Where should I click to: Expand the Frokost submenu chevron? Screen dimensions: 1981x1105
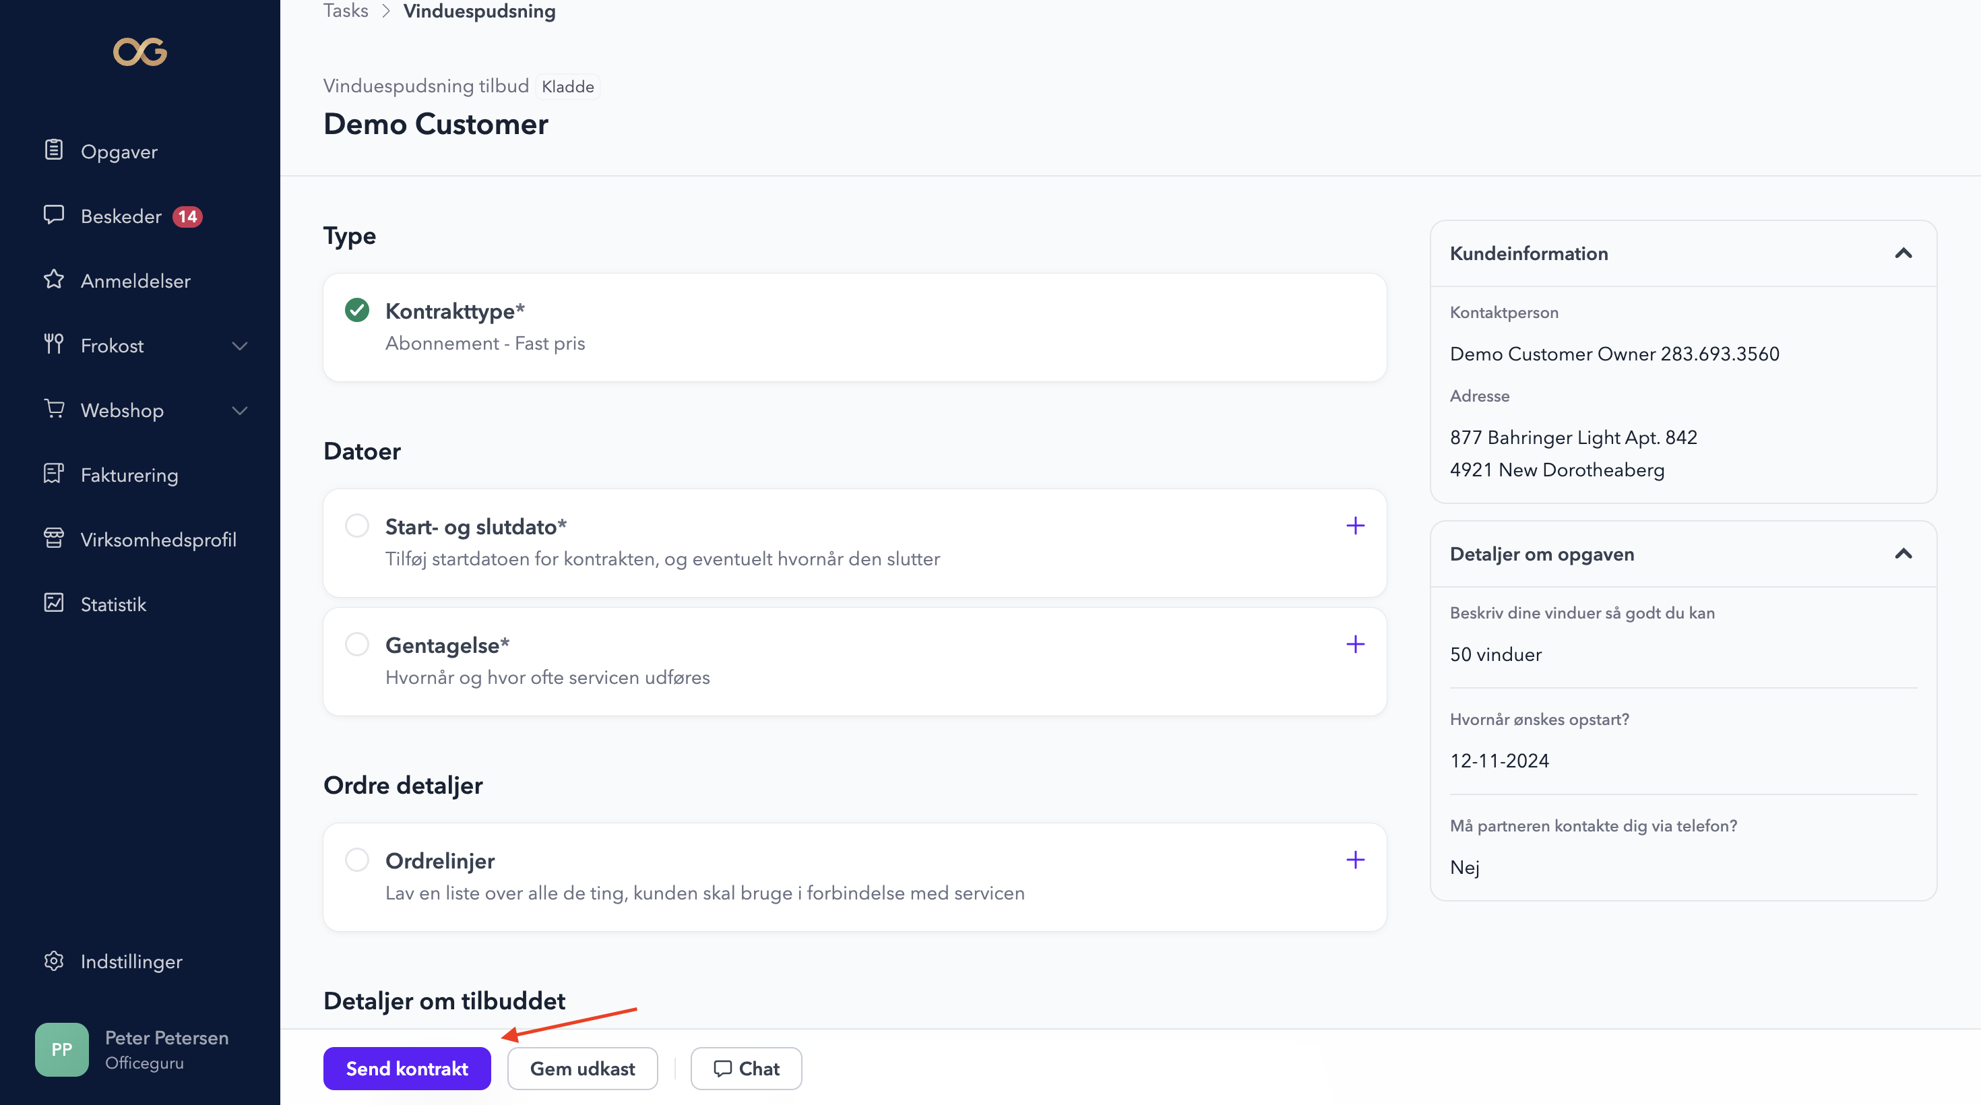pos(239,346)
